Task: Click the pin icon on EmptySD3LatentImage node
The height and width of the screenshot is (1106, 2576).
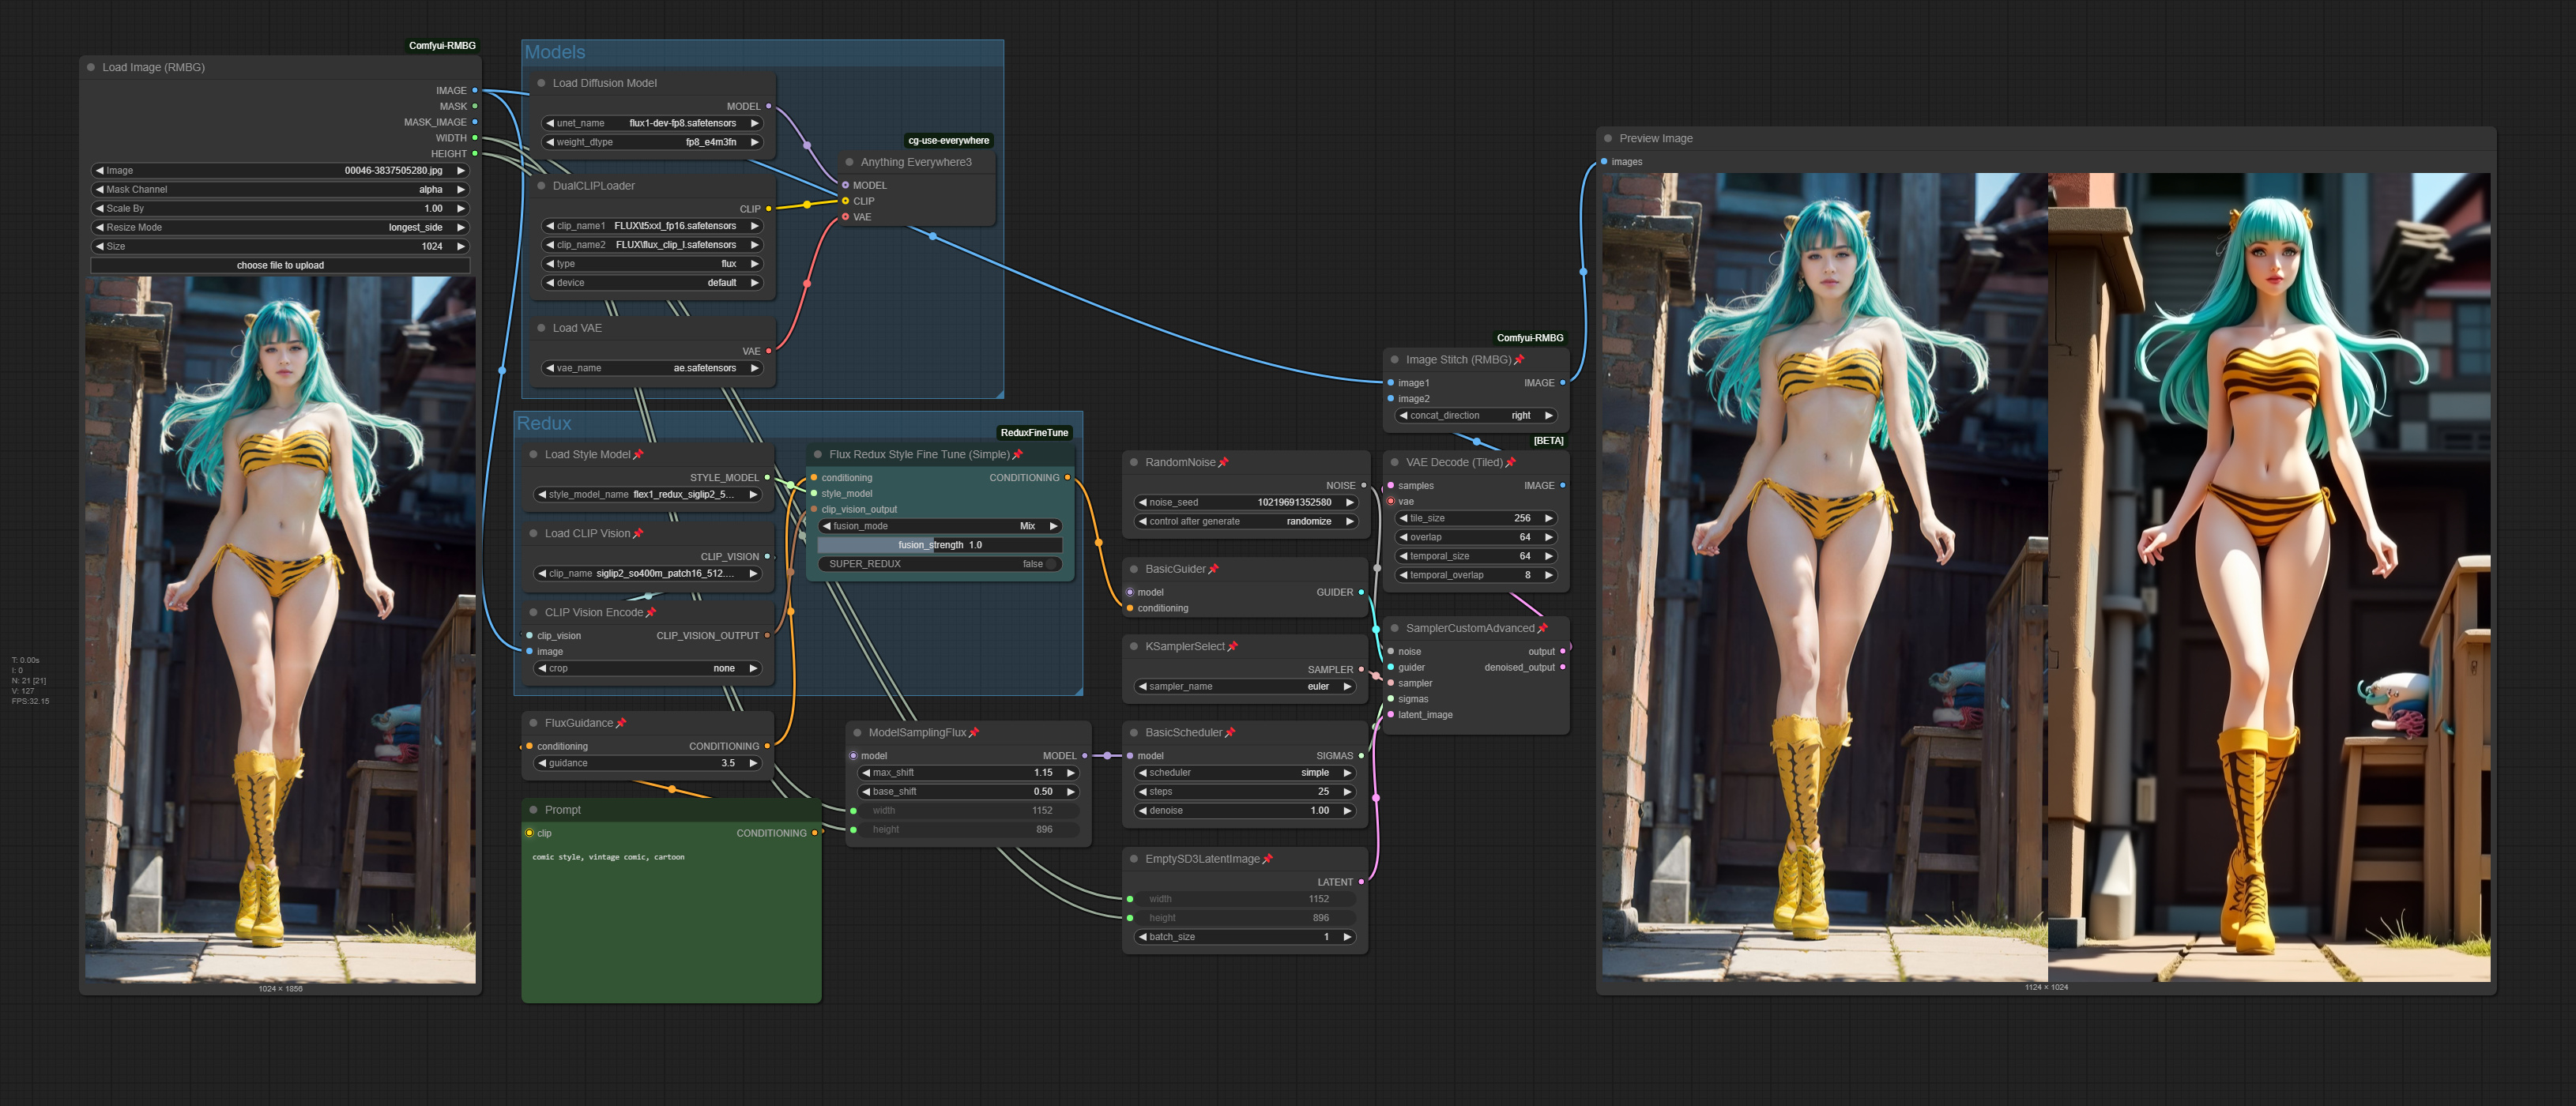Action: pos(1268,858)
